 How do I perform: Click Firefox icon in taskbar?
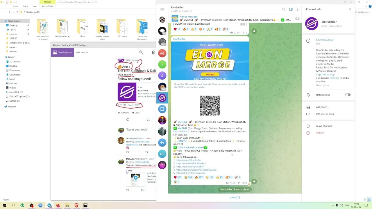coord(58,205)
